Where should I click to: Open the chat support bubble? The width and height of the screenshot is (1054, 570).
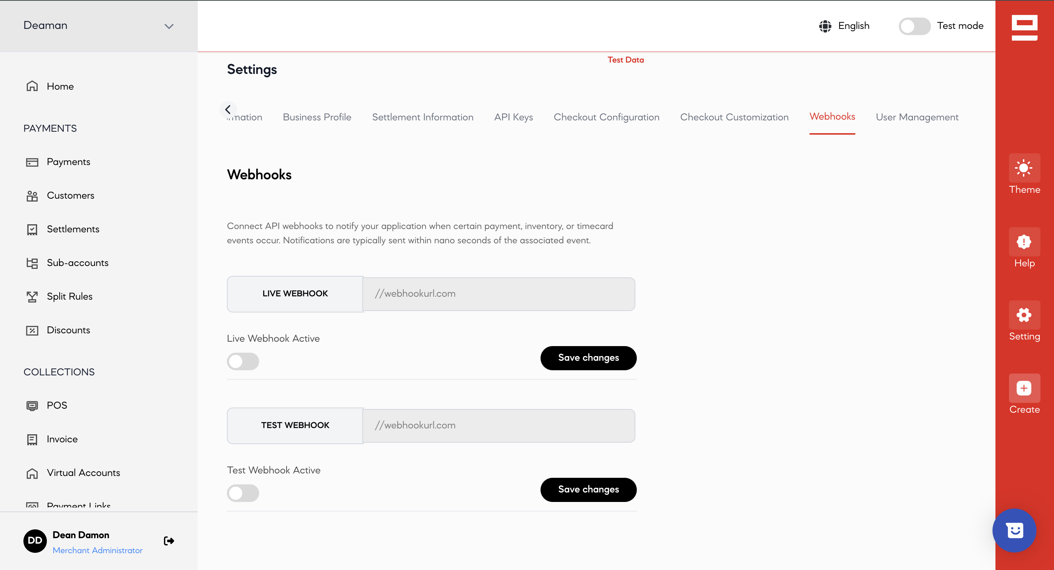[1014, 531]
